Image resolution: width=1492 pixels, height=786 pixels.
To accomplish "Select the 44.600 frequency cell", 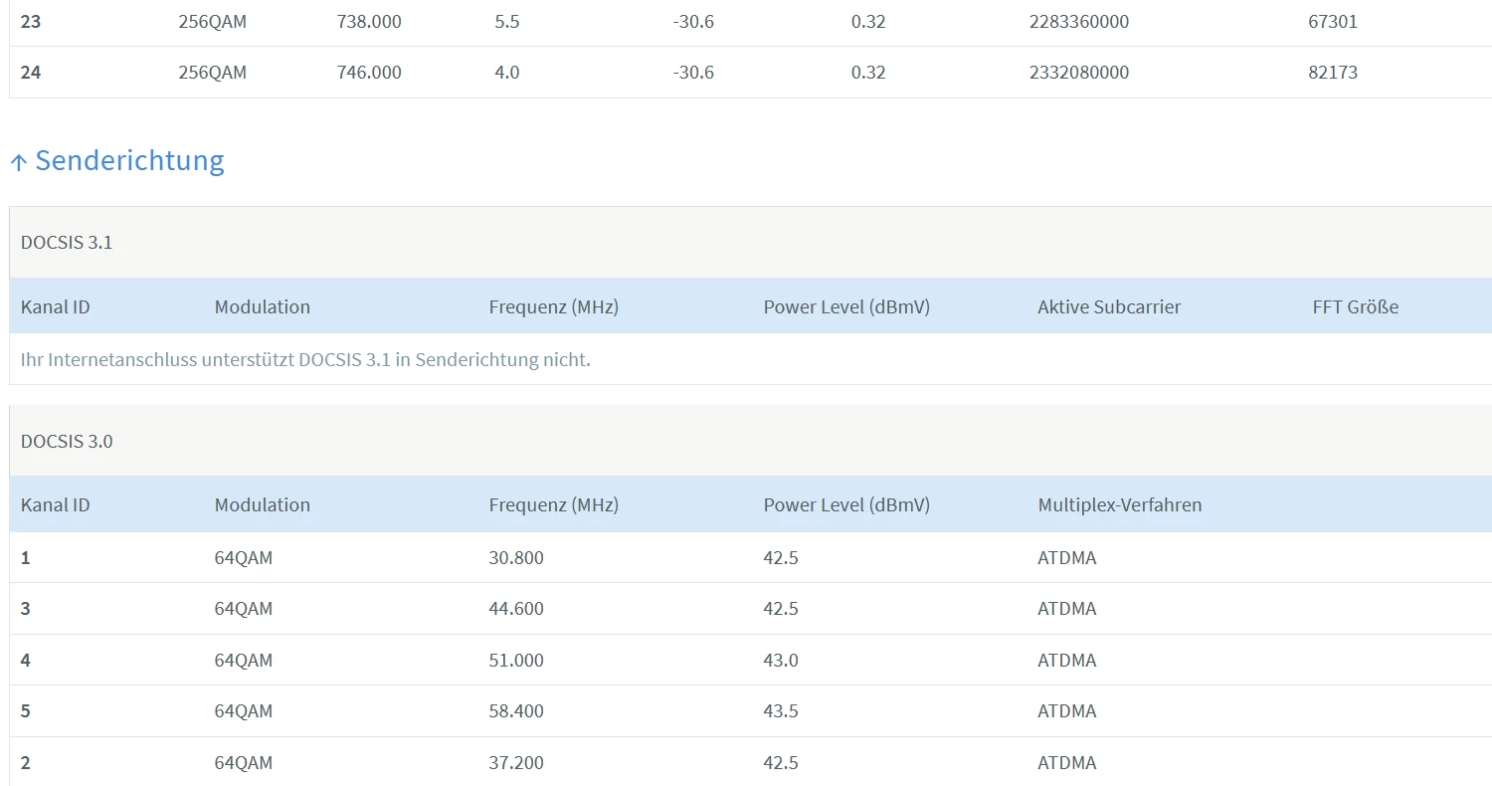I will [x=516, y=608].
